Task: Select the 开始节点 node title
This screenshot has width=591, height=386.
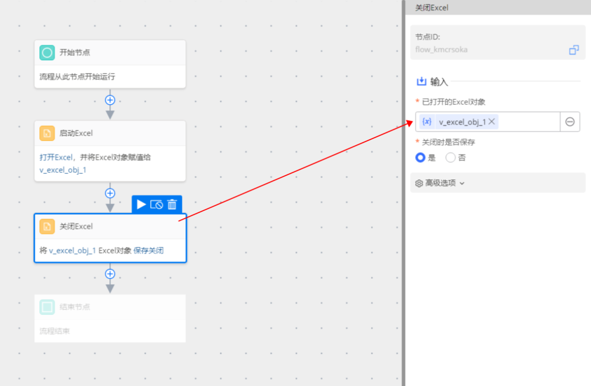Action: tap(75, 53)
